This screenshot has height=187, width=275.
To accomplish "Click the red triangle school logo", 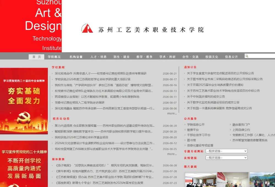I will pyautogui.click(x=87, y=28).
